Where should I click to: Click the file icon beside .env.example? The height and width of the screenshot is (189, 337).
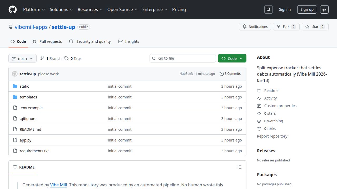point(15,108)
